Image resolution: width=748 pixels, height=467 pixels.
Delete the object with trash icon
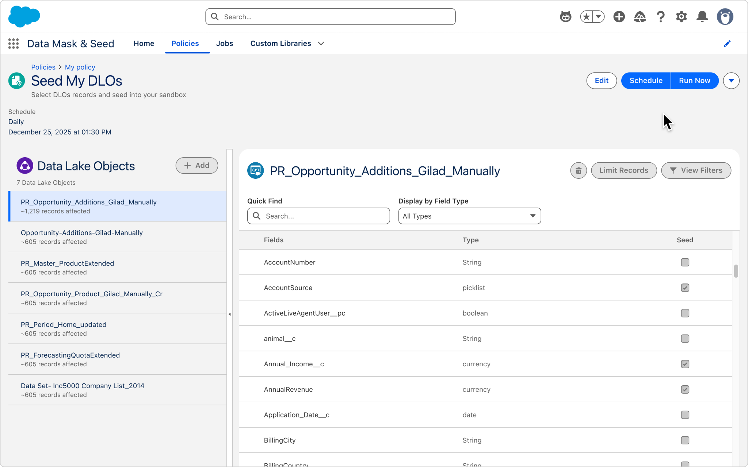(579, 170)
